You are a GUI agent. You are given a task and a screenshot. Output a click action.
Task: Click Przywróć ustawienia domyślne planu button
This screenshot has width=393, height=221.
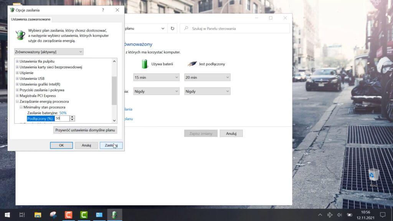pos(85,130)
